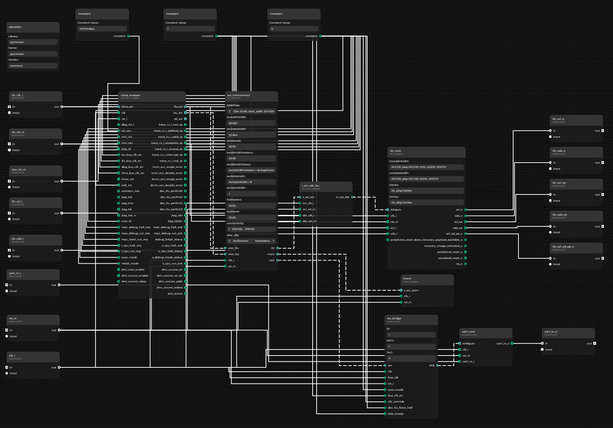Click the Vendor field containing antmicro
The height and width of the screenshot is (428, 613).
point(33,66)
